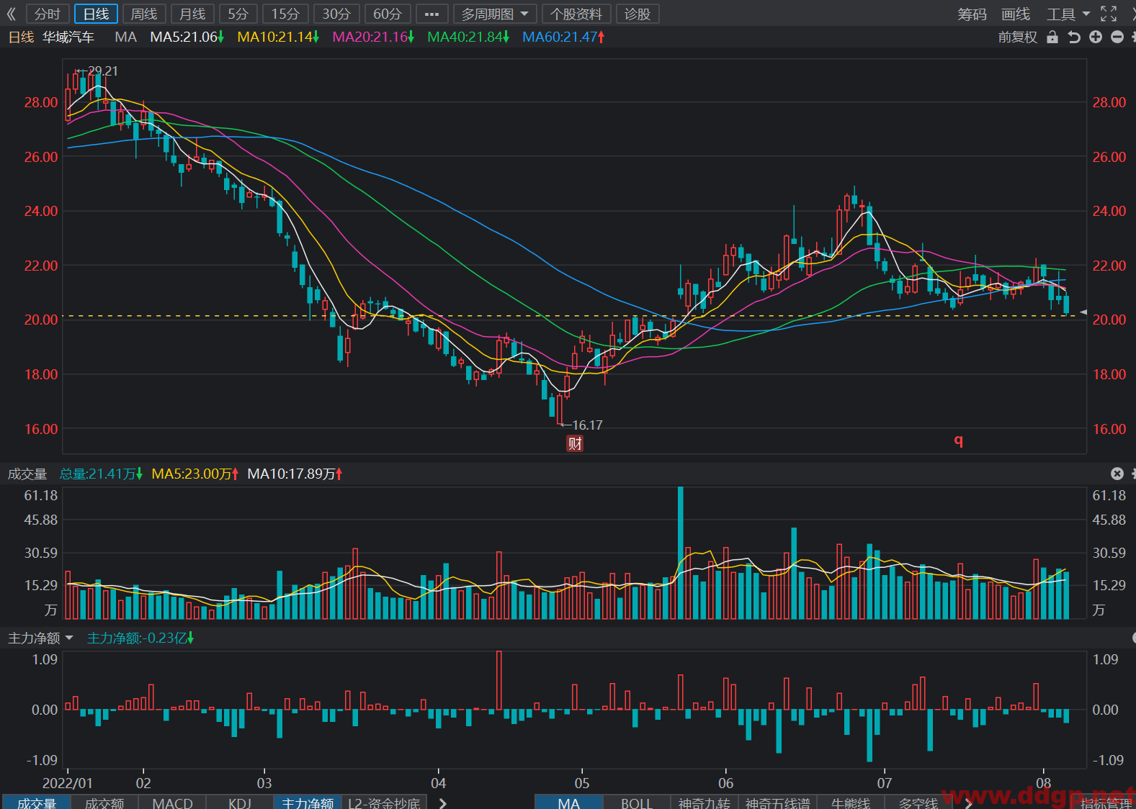Click the collapse double-chevron icon at top left
This screenshot has width=1136, height=809.
pos(11,14)
